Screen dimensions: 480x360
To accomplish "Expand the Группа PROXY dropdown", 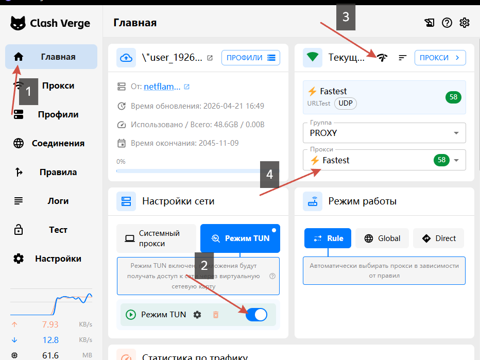I will click(384, 133).
